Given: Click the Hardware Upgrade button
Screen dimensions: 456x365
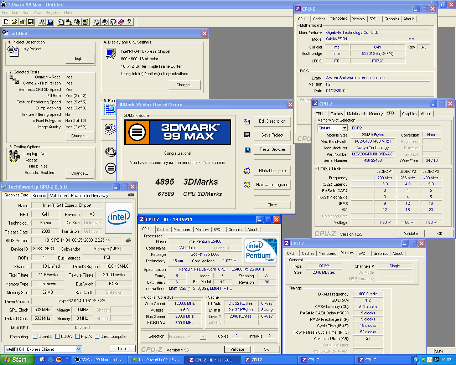Looking at the screenshot, I should point(272,185).
